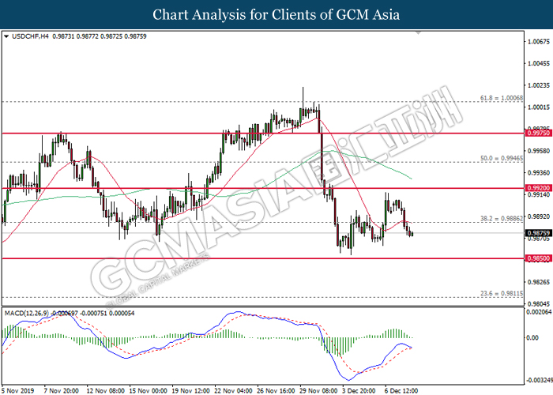Click the 12 Nov 08:00 time label
This screenshot has height=395, width=553.
pos(105,391)
